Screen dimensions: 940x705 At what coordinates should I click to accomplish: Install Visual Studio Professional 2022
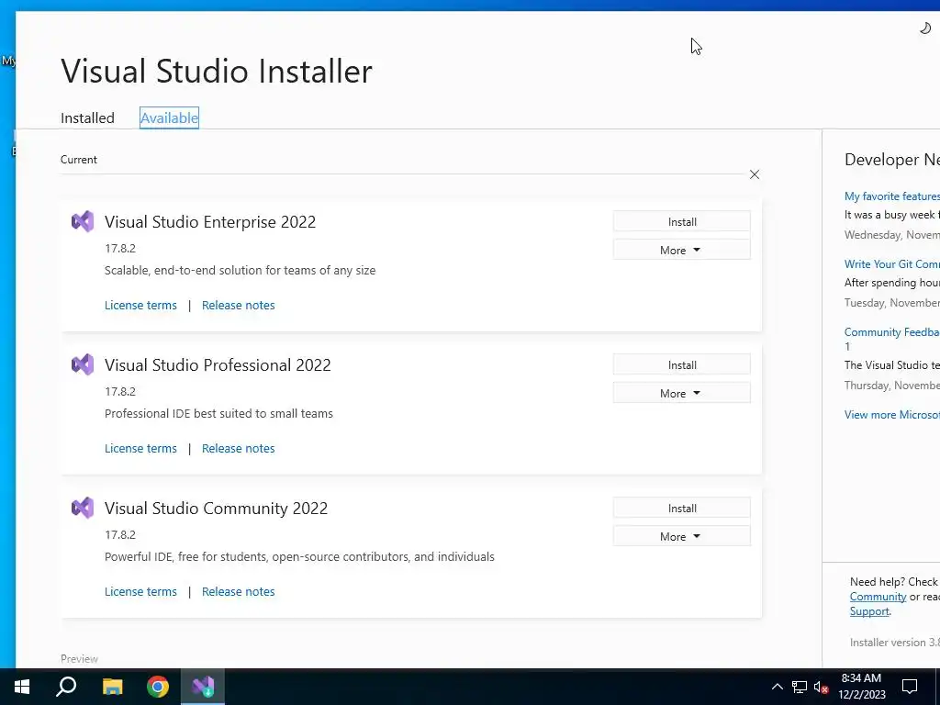tap(682, 364)
